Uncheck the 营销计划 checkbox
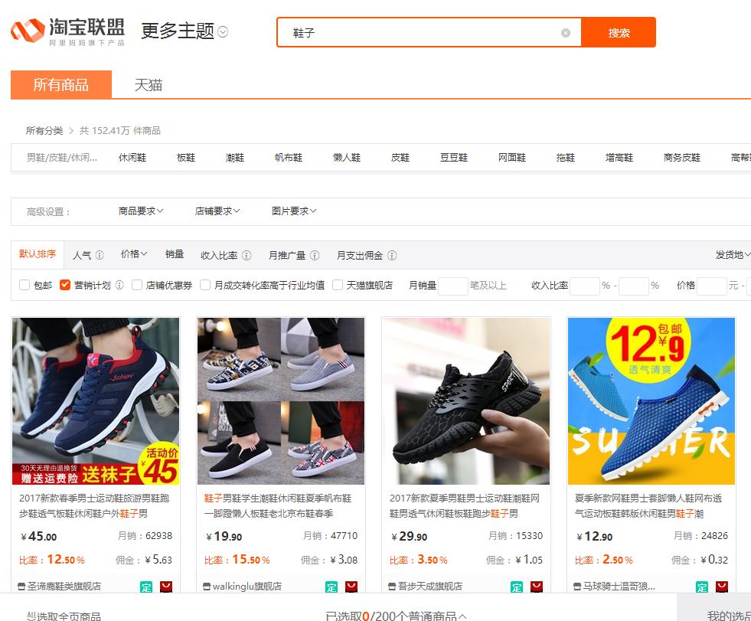 click(x=65, y=285)
